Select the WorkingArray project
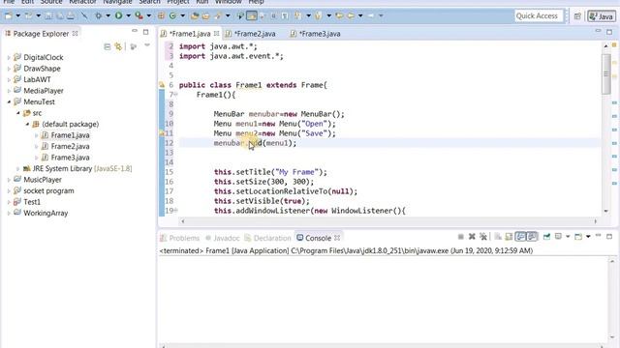 [x=46, y=213]
